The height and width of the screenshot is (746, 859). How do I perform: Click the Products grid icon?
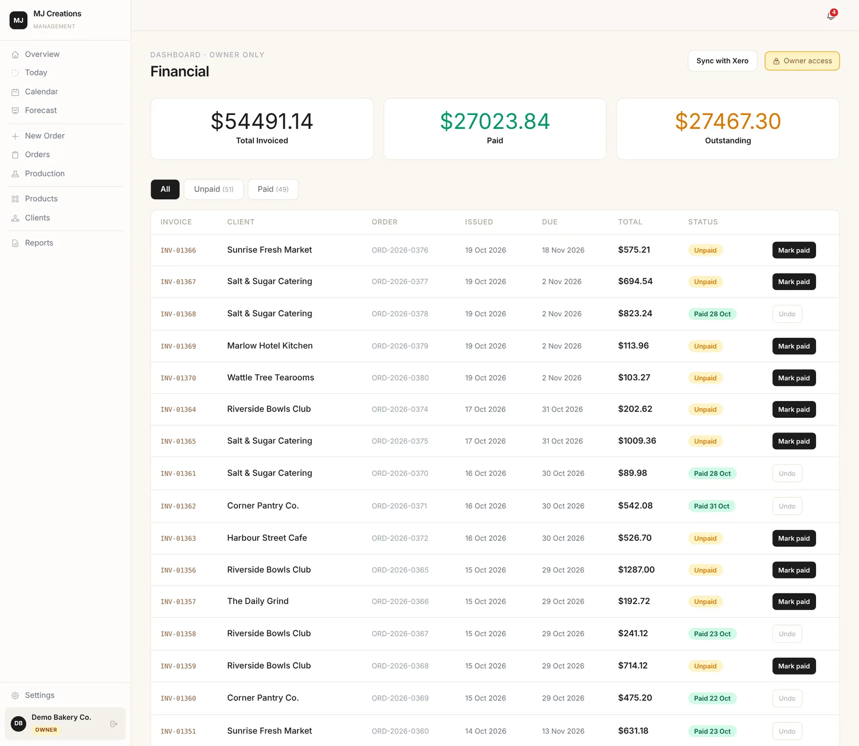click(x=15, y=199)
